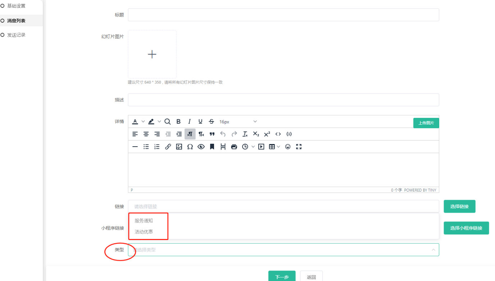This screenshot has height=281, width=495.
Task: Insert an image via editor toolbar
Action: click(179, 147)
